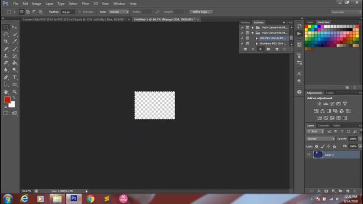Toggle visibility of Layer 1

click(309, 155)
